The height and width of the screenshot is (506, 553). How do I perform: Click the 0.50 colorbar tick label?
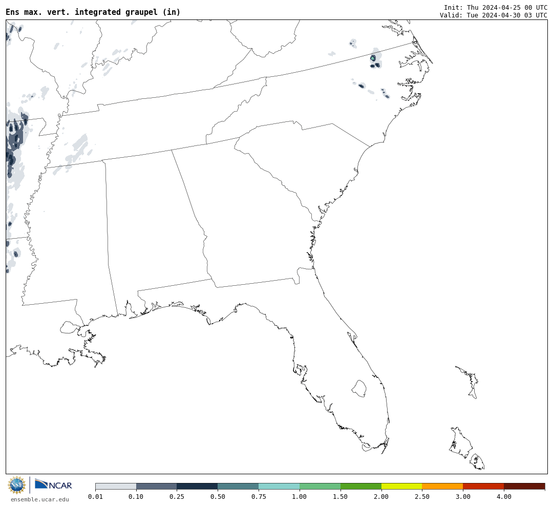tap(218, 496)
